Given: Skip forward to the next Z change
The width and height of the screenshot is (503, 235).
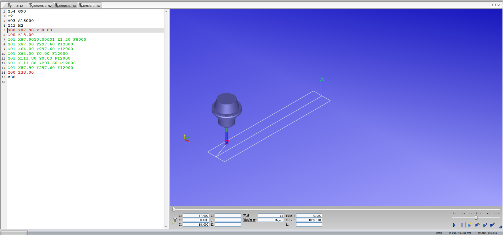Looking at the screenshot, I should pyautogui.click(x=485, y=225).
